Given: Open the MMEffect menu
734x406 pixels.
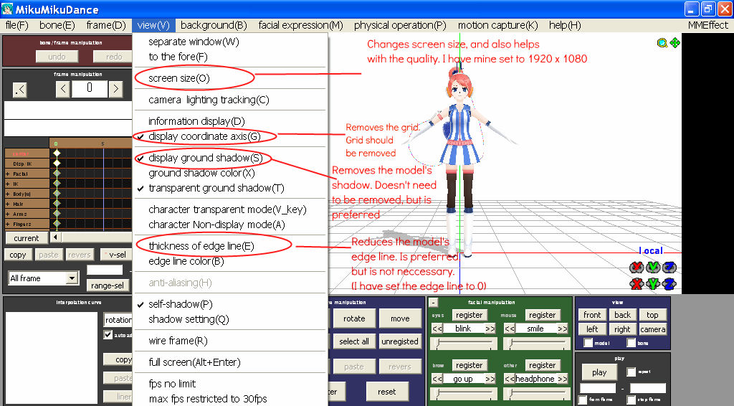Looking at the screenshot, I should pos(707,25).
